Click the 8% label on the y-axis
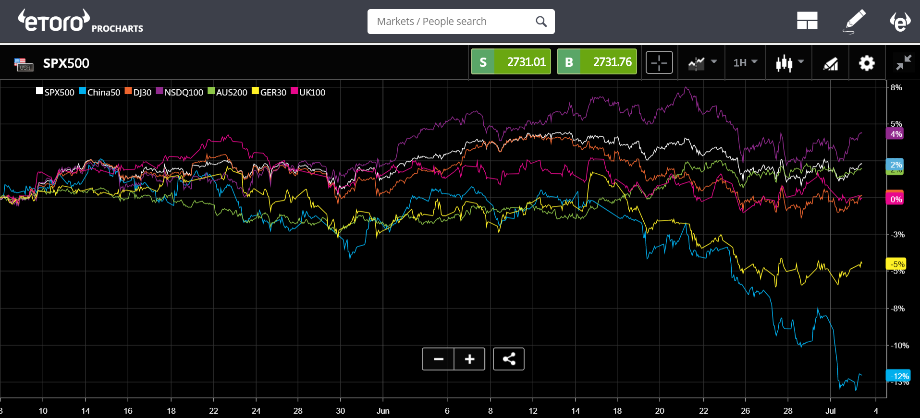 [896, 87]
